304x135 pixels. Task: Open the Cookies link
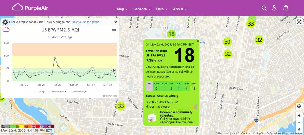tap(246, 134)
